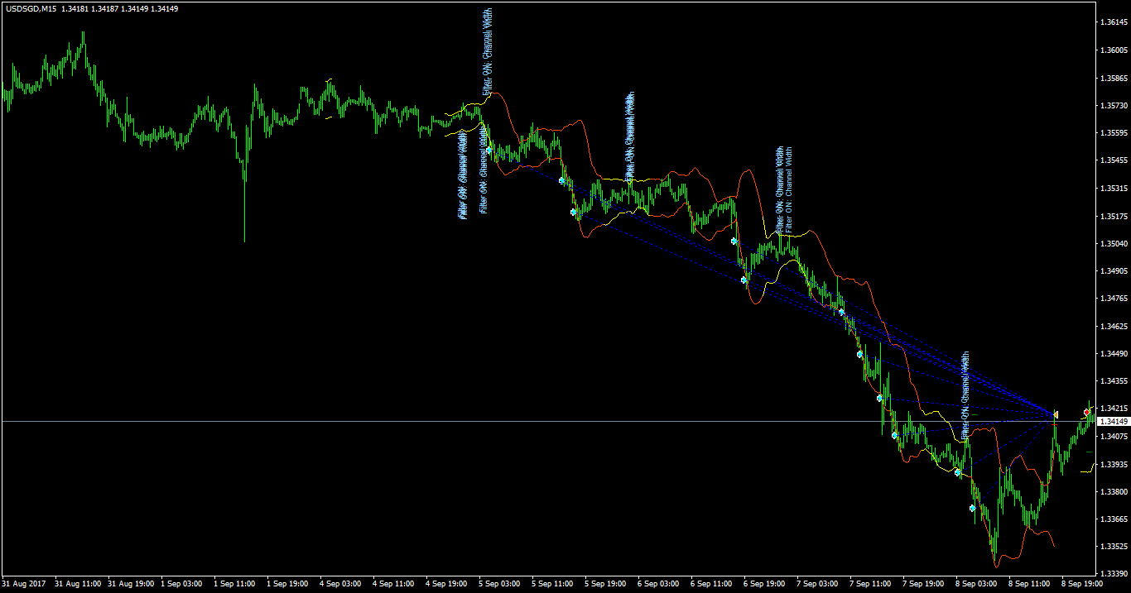Click the 7 Sep 19:00 time label

pos(923,584)
